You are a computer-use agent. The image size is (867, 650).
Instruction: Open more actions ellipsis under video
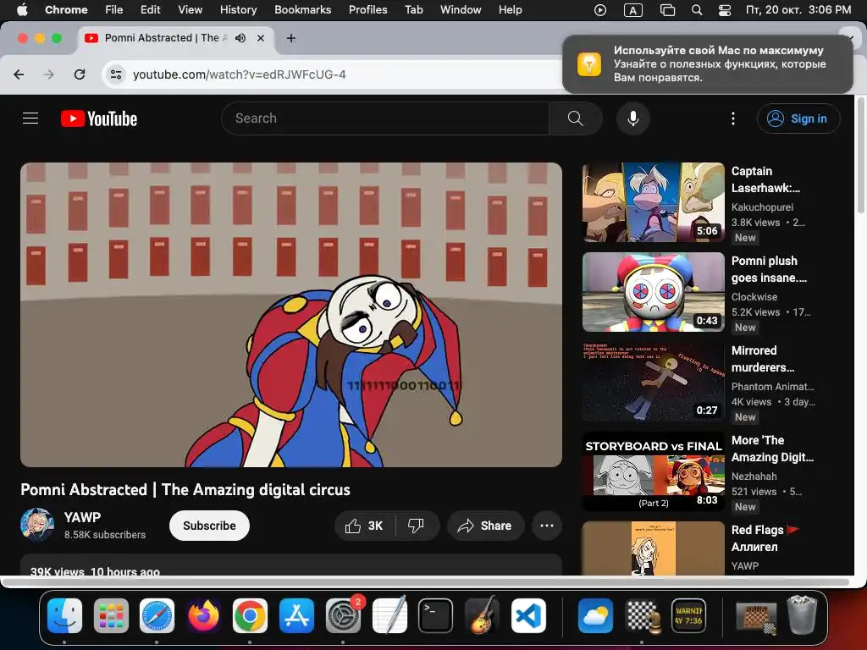(x=547, y=526)
